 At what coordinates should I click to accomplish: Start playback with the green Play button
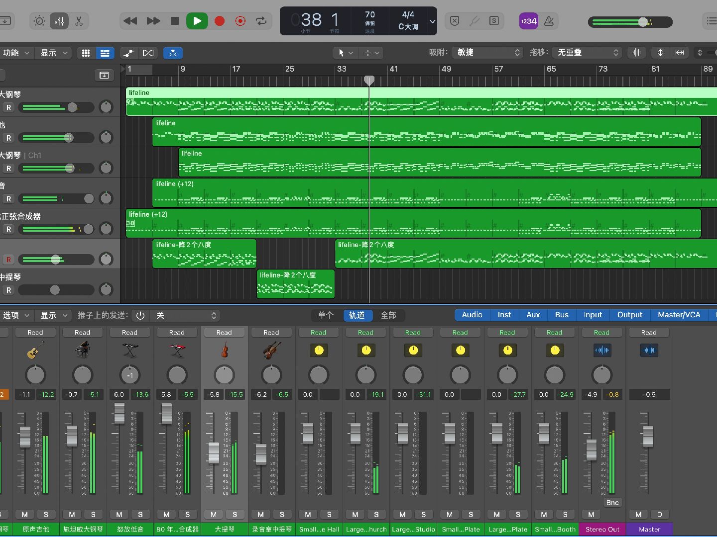(x=197, y=21)
